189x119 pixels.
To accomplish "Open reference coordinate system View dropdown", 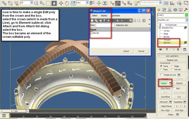I will click(x=87, y=3).
